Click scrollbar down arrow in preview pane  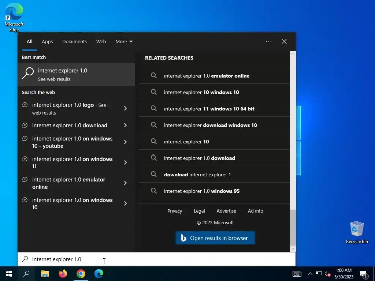point(293,248)
